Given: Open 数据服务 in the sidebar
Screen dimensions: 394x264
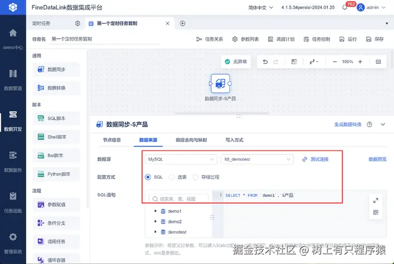Looking at the screenshot, I should [13, 162].
